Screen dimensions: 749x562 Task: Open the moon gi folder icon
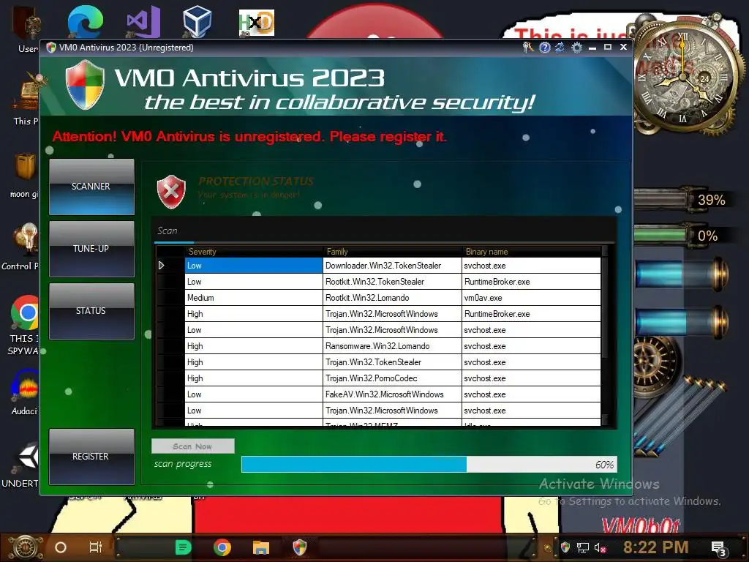point(25,166)
